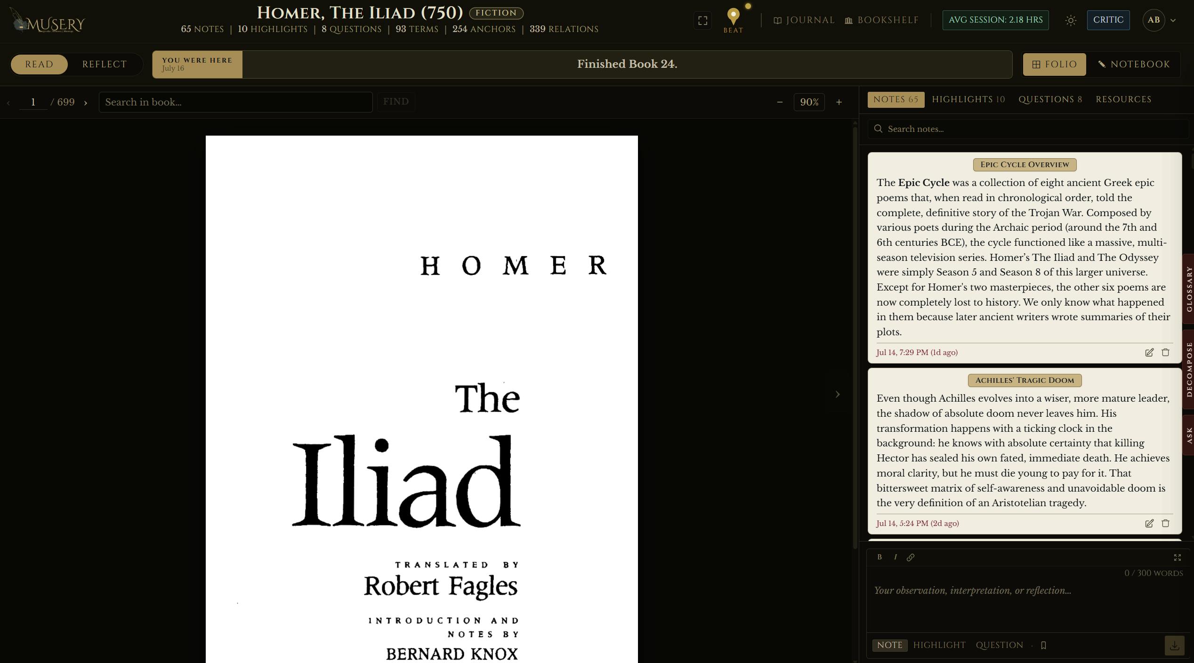Click the 65 Notes header stat
The height and width of the screenshot is (663, 1194).
(x=202, y=29)
